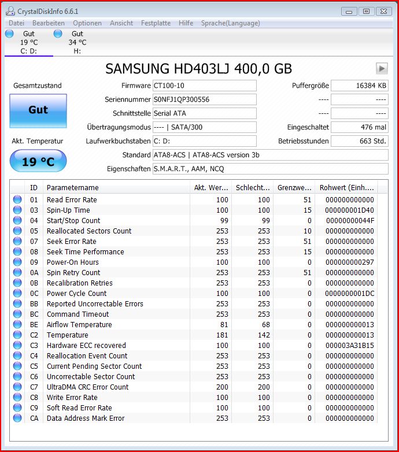
Task: Click status orb for UltraDMA CRC Error Count
Action: coord(17,387)
